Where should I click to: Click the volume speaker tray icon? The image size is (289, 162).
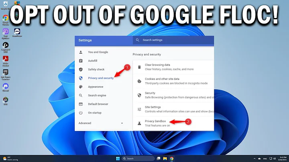(275, 158)
